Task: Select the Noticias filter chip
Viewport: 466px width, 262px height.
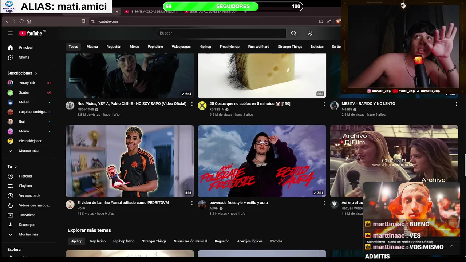Action: pos(317,47)
